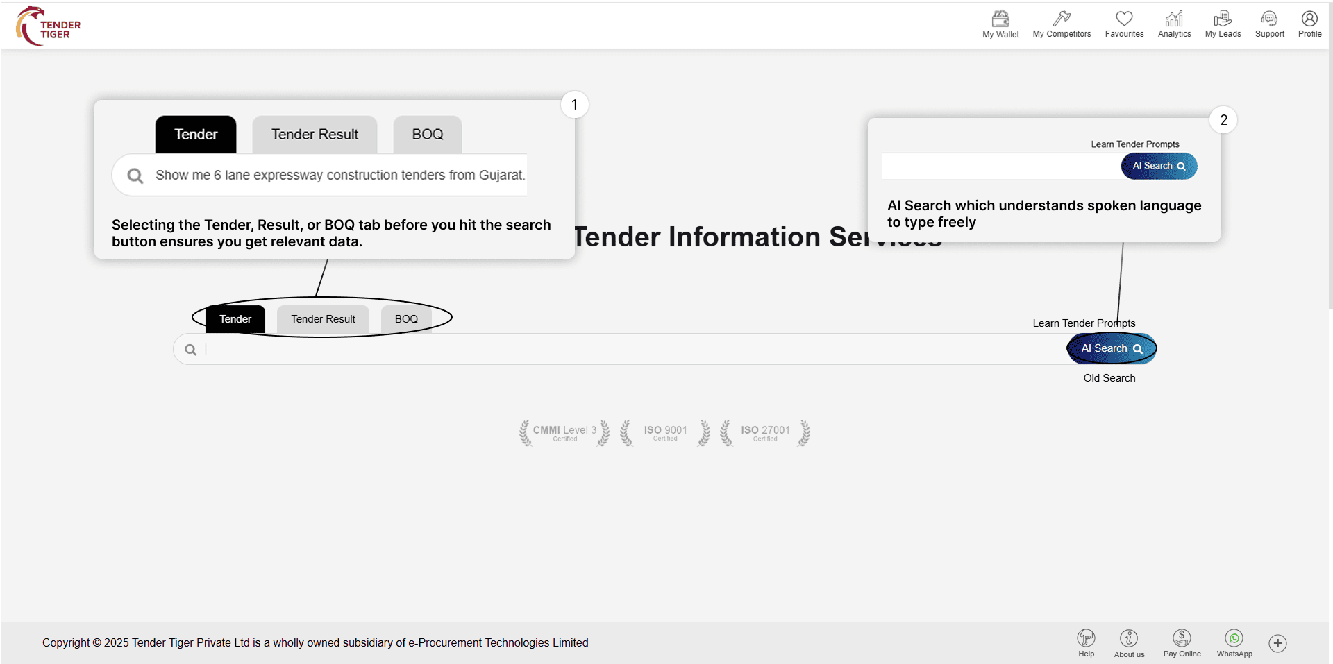Click the Help icon in footer
Image resolution: width=1333 pixels, height=664 pixels.
tap(1086, 642)
